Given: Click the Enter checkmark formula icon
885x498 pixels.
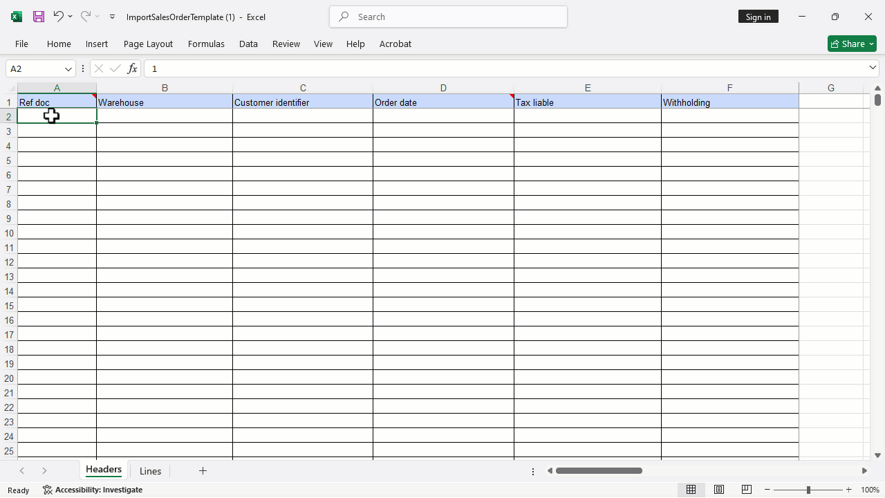Looking at the screenshot, I should point(115,68).
